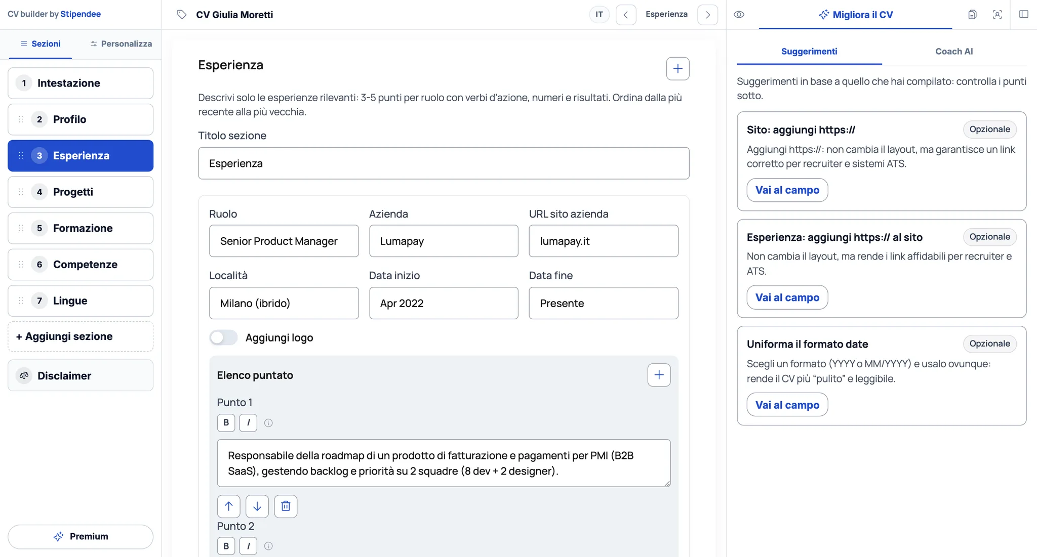The width and height of the screenshot is (1037, 557).
Task: Click the Titolo sezione input field
Action: click(x=444, y=163)
